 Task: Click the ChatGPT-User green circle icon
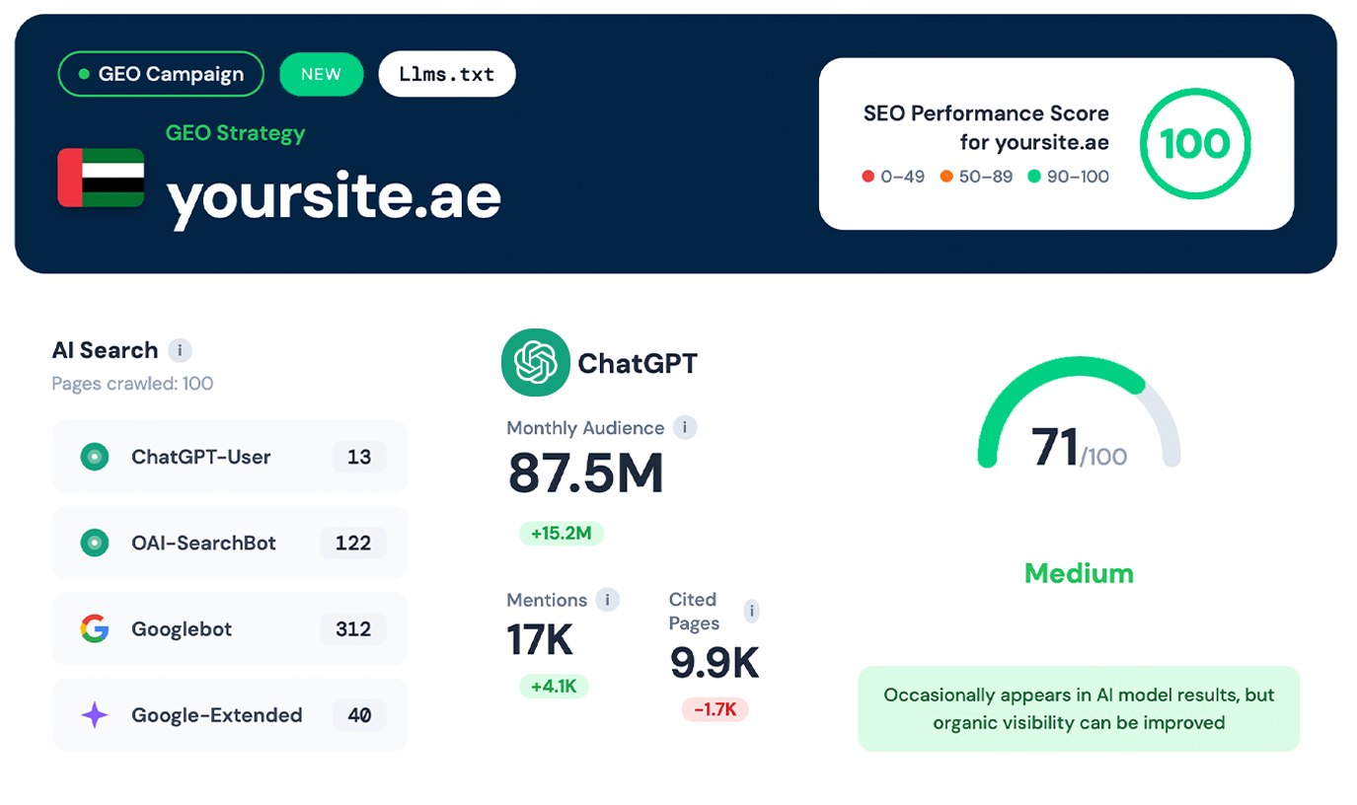pyautogui.click(x=95, y=457)
